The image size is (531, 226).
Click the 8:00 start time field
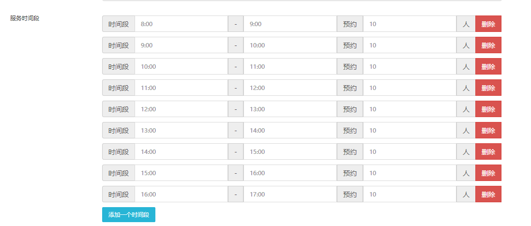click(x=181, y=24)
